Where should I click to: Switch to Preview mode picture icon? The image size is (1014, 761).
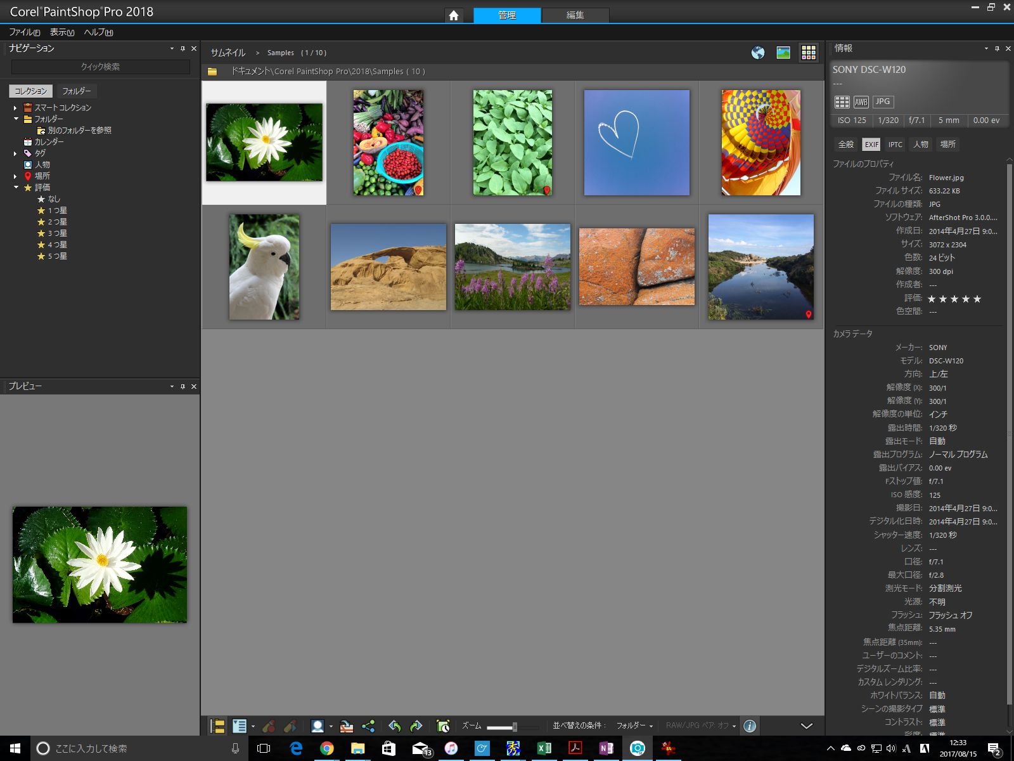tap(783, 53)
